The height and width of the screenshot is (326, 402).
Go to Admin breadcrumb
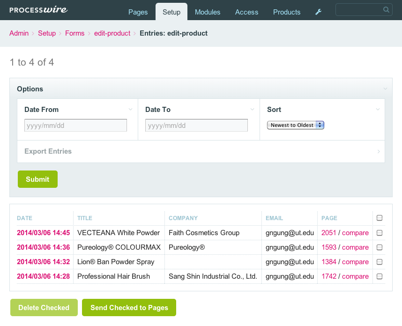[19, 33]
